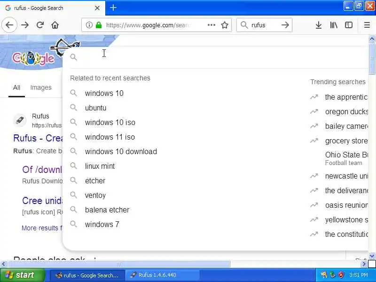Image resolution: width=376 pixels, height=282 pixels.
Task: Focus the browser search box containing rufus
Action: (264, 25)
